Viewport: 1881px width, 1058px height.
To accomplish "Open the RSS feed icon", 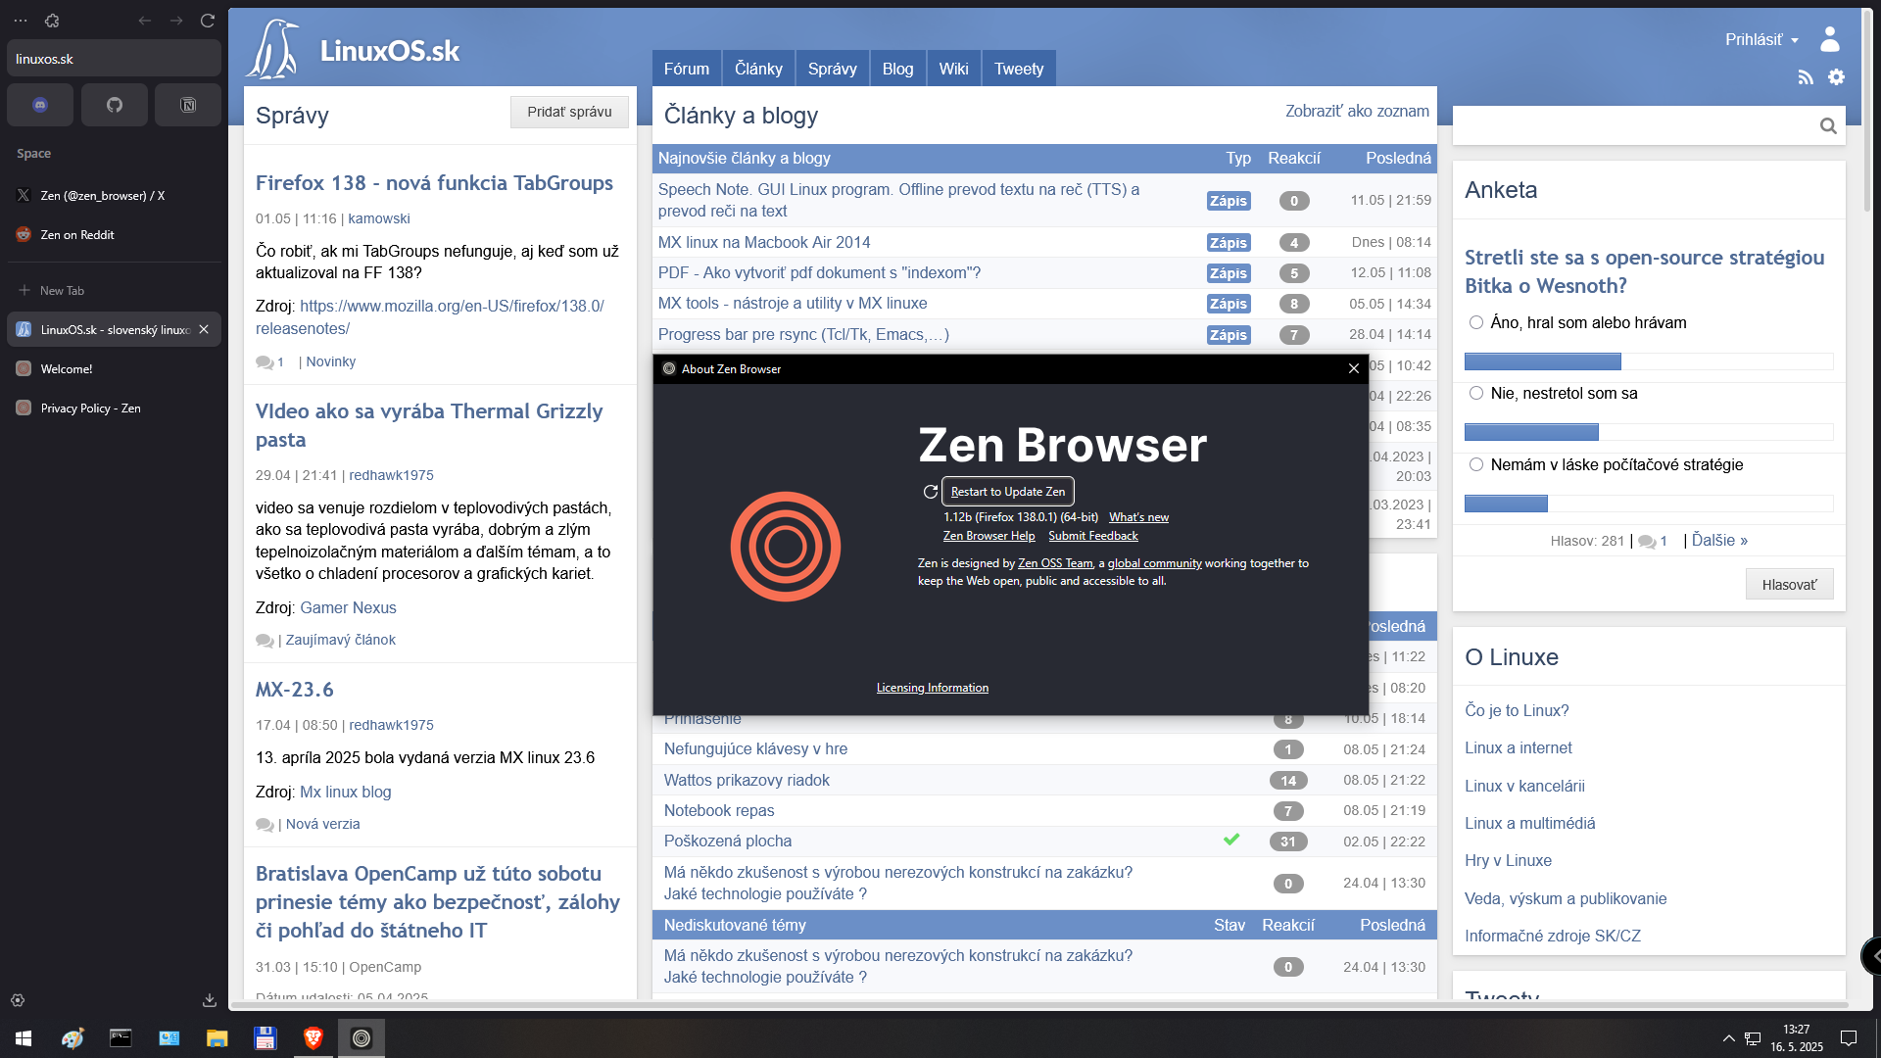I will click(1806, 77).
